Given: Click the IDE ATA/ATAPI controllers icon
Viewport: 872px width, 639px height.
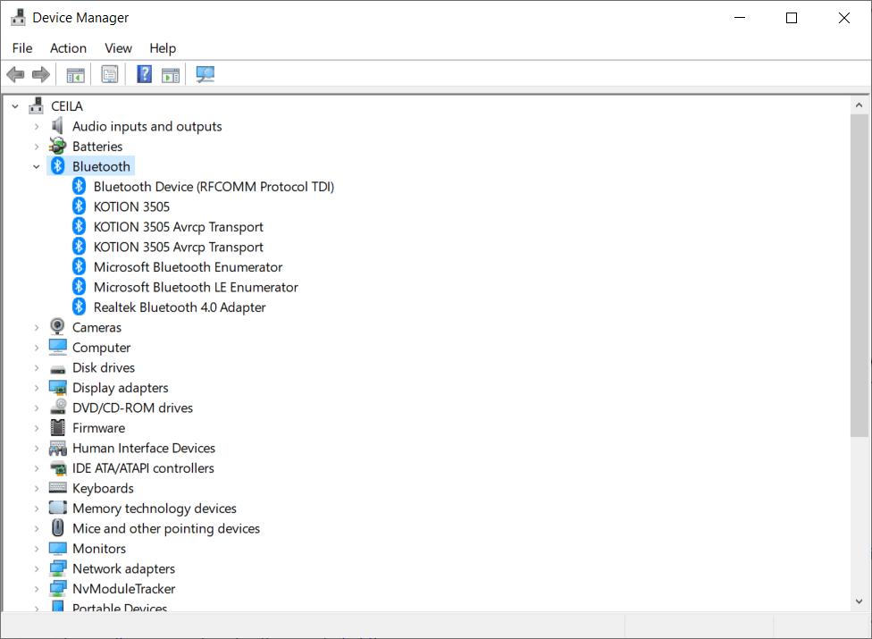Looking at the screenshot, I should click(58, 468).
